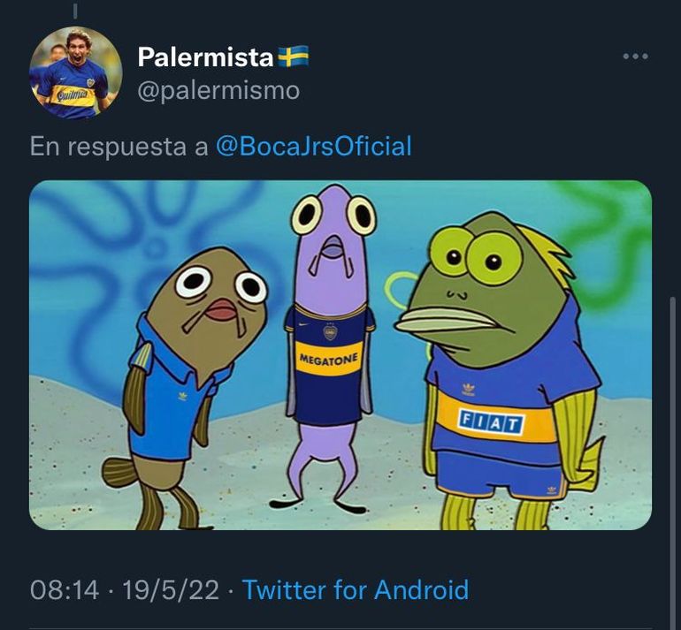Click the FIAT sponsor logo on the jersey
The width and height of the screenshot is (681, 630).
click(x=491, y=423)
